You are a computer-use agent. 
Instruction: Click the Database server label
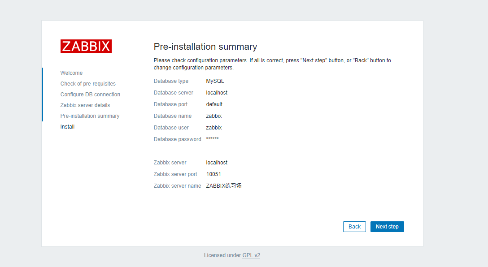(173, 93)
